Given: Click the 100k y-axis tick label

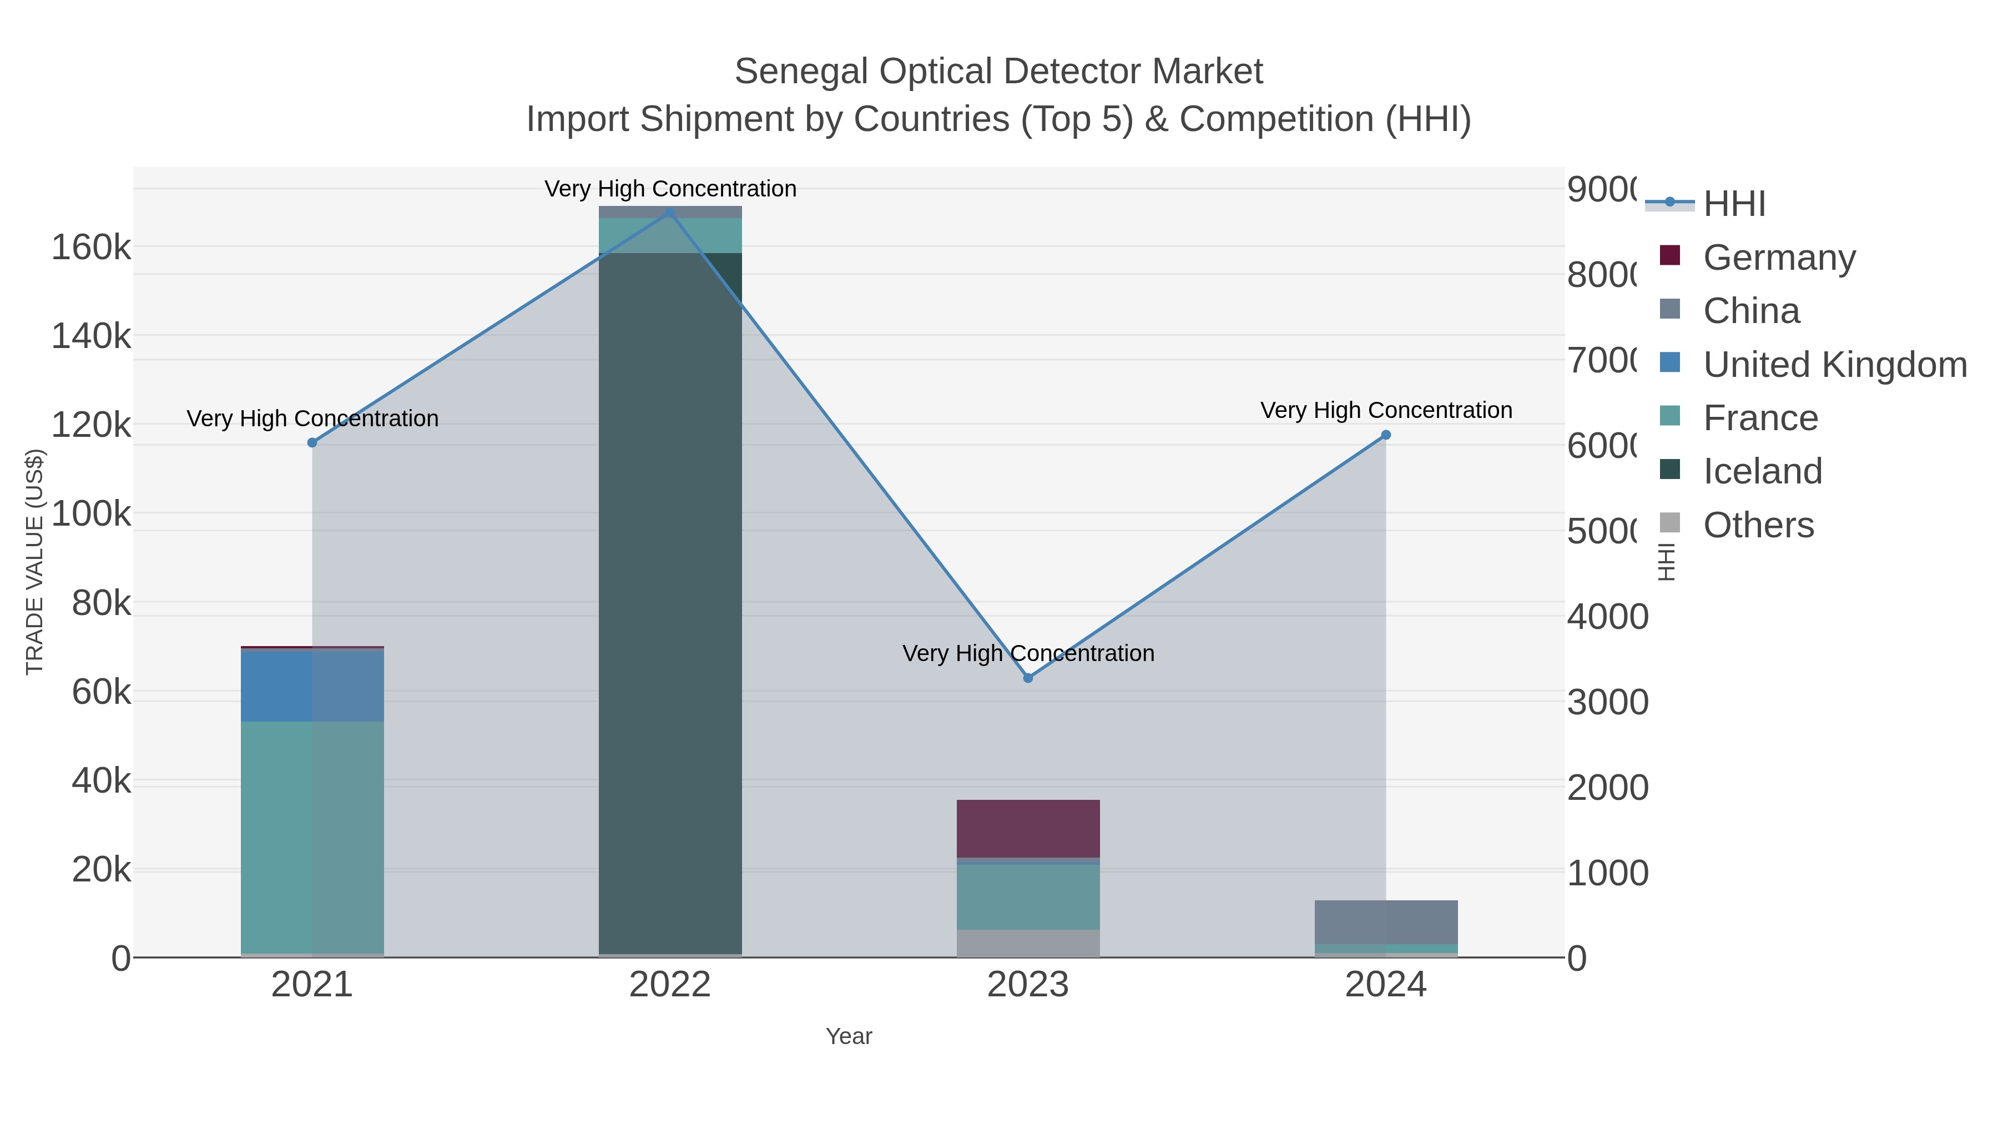Looking at the screenshot, I should point(91,513).
